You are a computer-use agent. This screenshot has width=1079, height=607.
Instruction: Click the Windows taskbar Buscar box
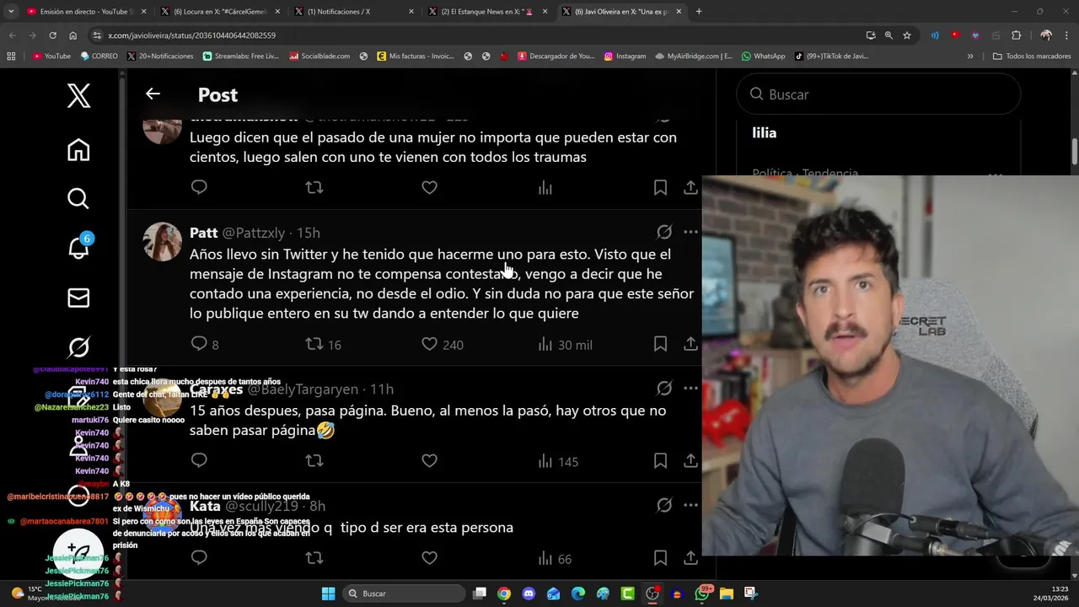(x=403, y=594)
